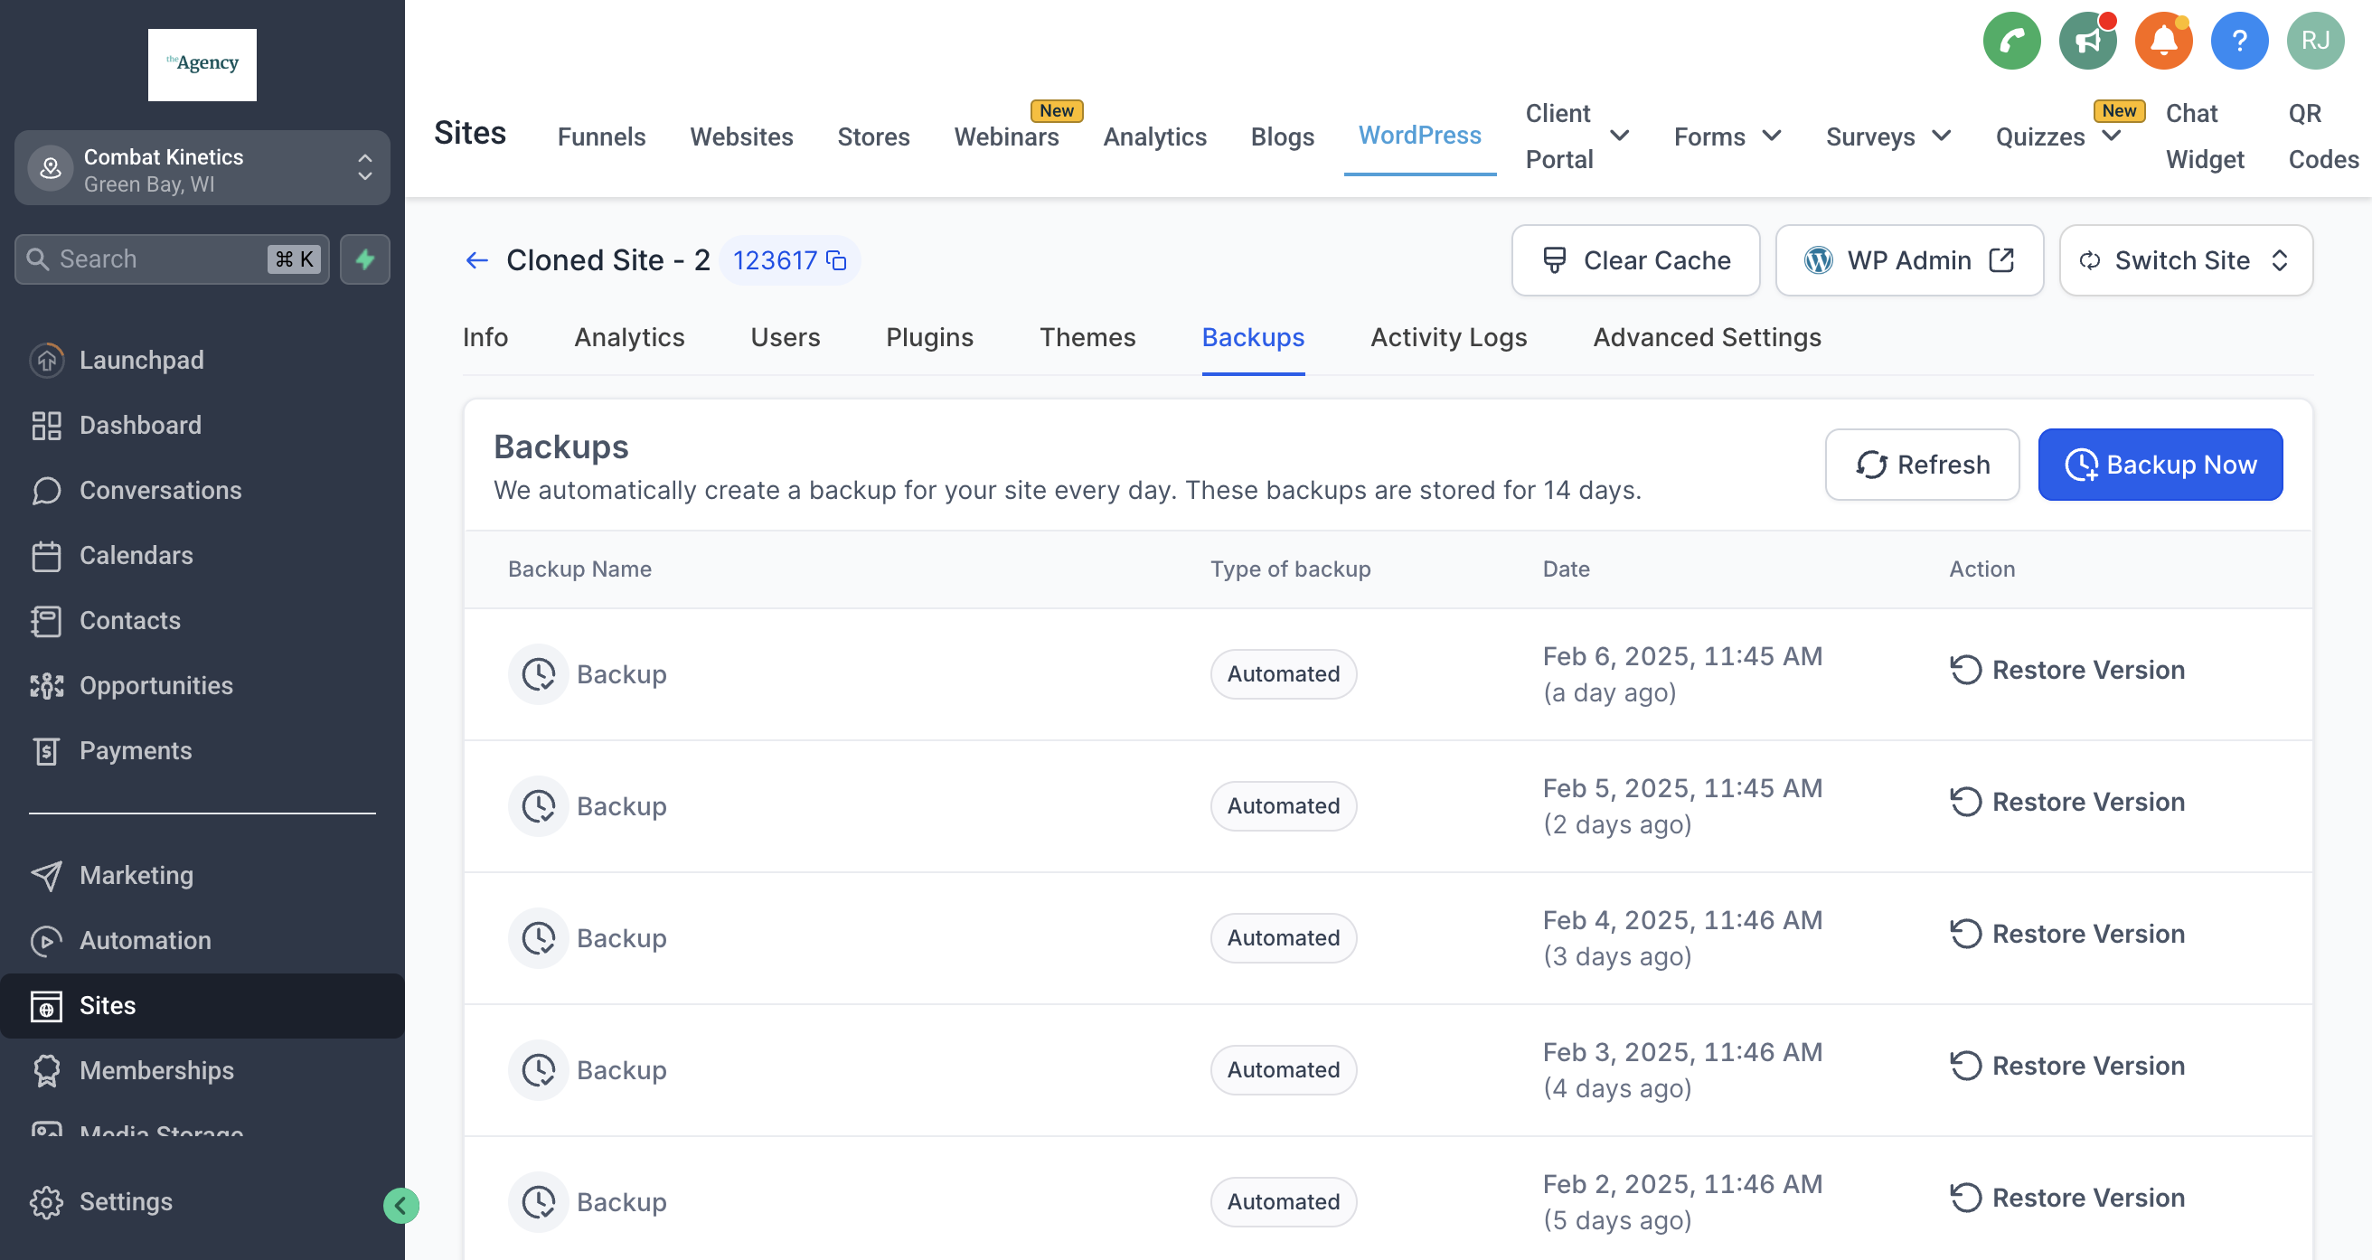Switch to the Activity Logs tab

tap(1447, 337)
